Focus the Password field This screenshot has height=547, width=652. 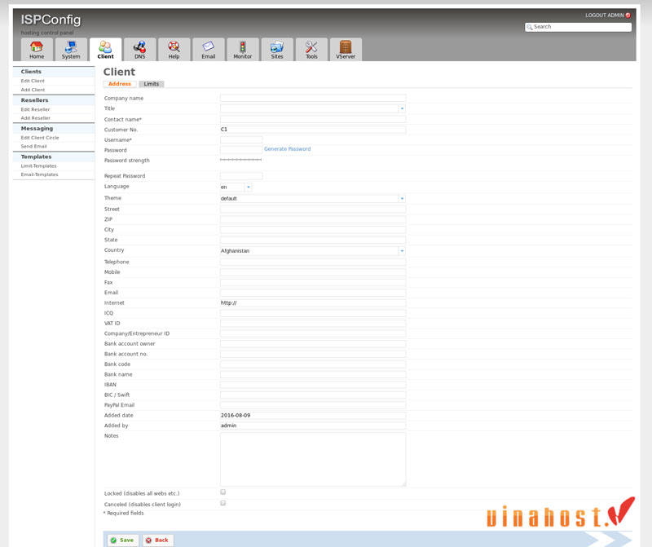coord(241,150)
